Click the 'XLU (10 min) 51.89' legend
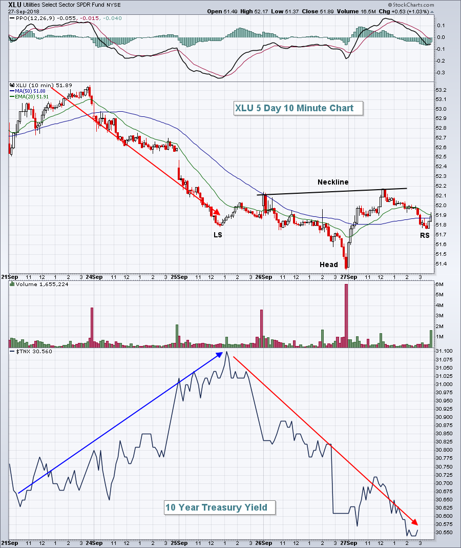 click(x=41, y=85)
